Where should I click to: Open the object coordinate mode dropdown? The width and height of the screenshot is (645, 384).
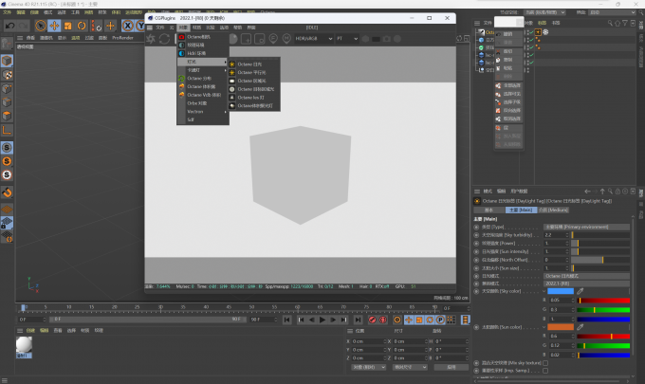tap(369, 367)
